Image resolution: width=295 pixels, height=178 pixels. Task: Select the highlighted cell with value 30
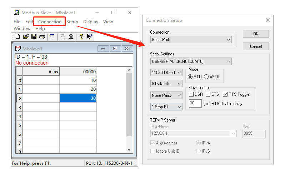tap(78, 98)
